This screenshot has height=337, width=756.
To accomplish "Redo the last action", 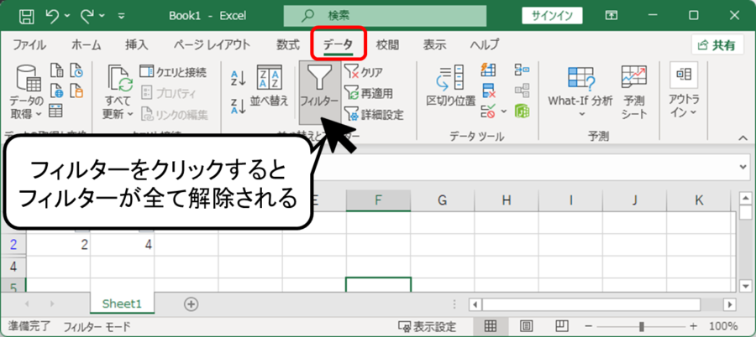I will (88, 16).
